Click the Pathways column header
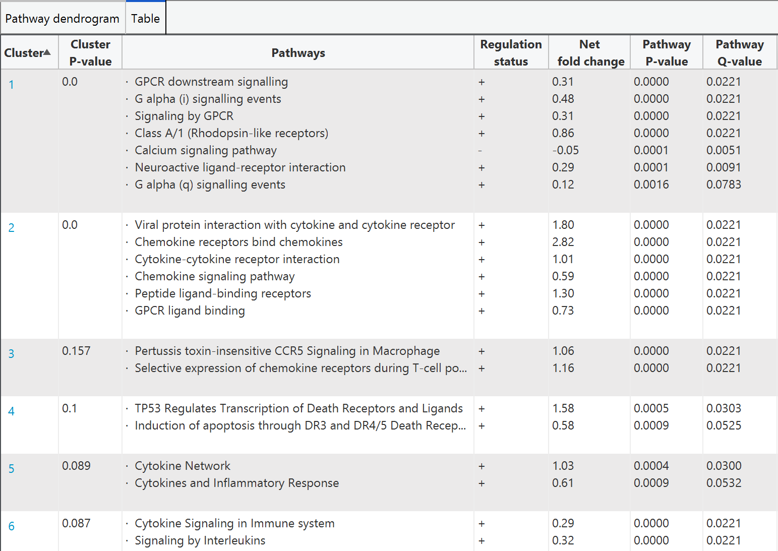The height and width of the screenshot is (551, 778). 298,52
